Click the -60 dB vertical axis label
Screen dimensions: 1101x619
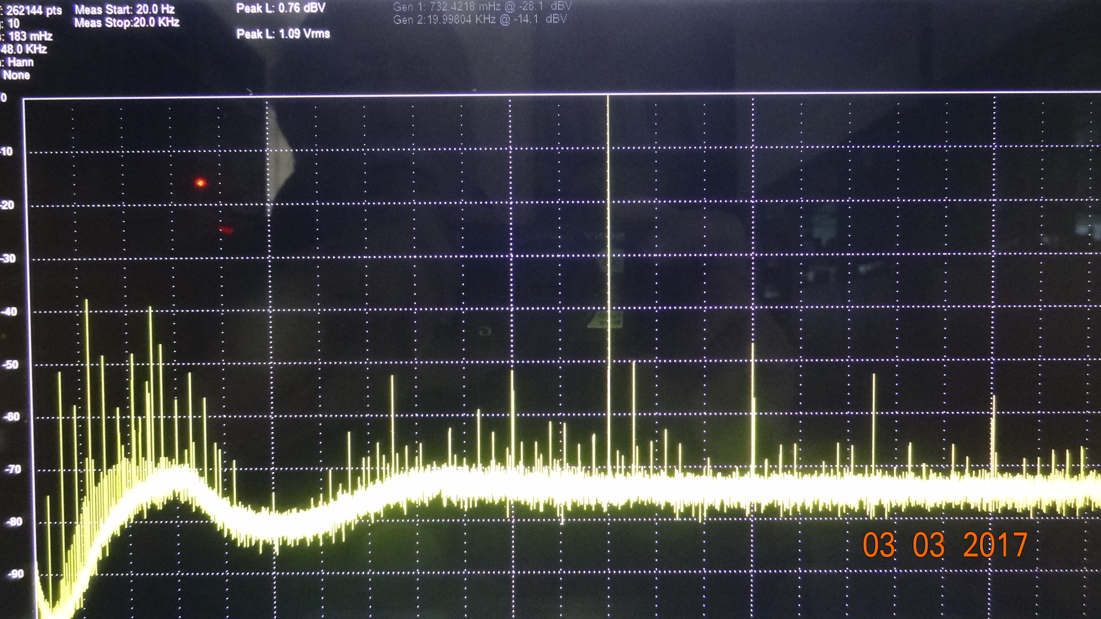11,417
